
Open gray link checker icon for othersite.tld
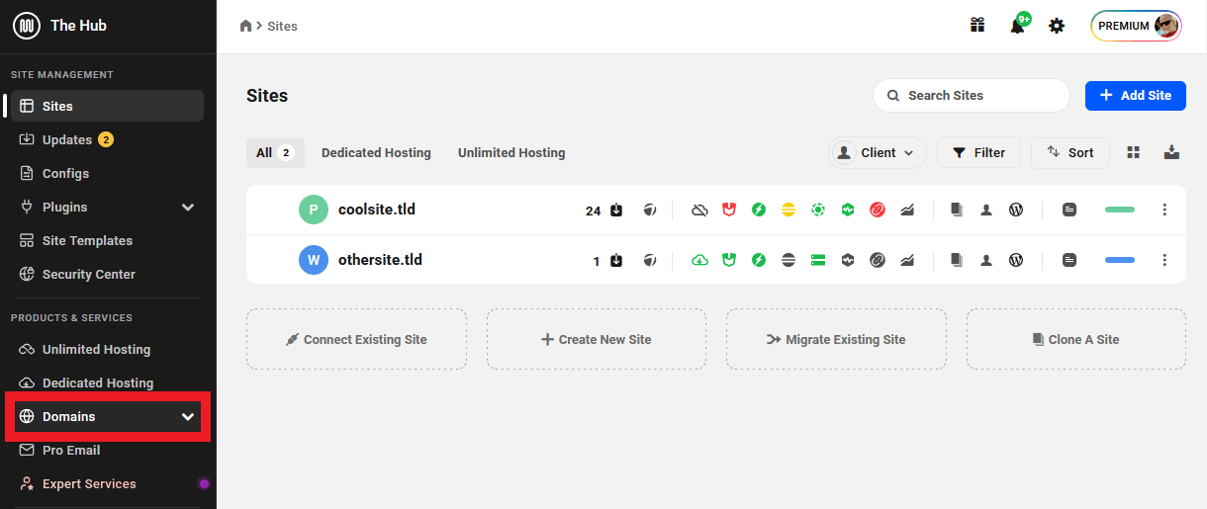point(878,260)
